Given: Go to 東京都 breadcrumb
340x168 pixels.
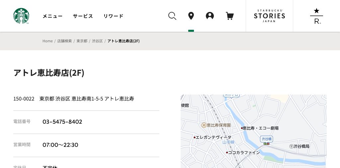Looking at the screenshot, I should click(x=82, y=41).
